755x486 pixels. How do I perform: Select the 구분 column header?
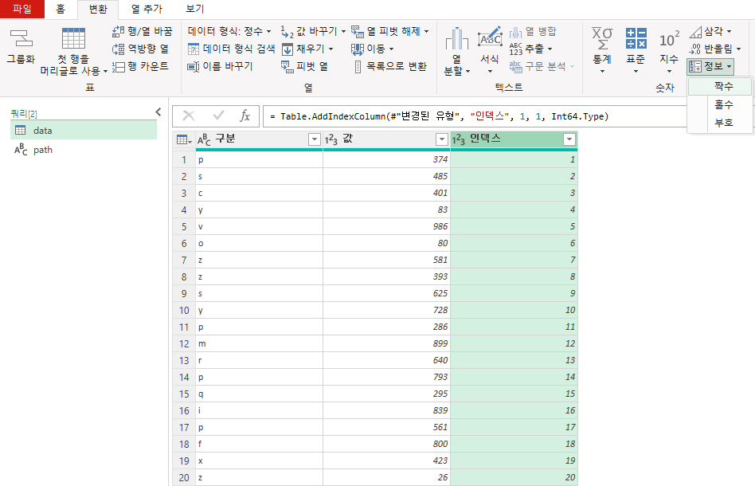pos(259,139)
